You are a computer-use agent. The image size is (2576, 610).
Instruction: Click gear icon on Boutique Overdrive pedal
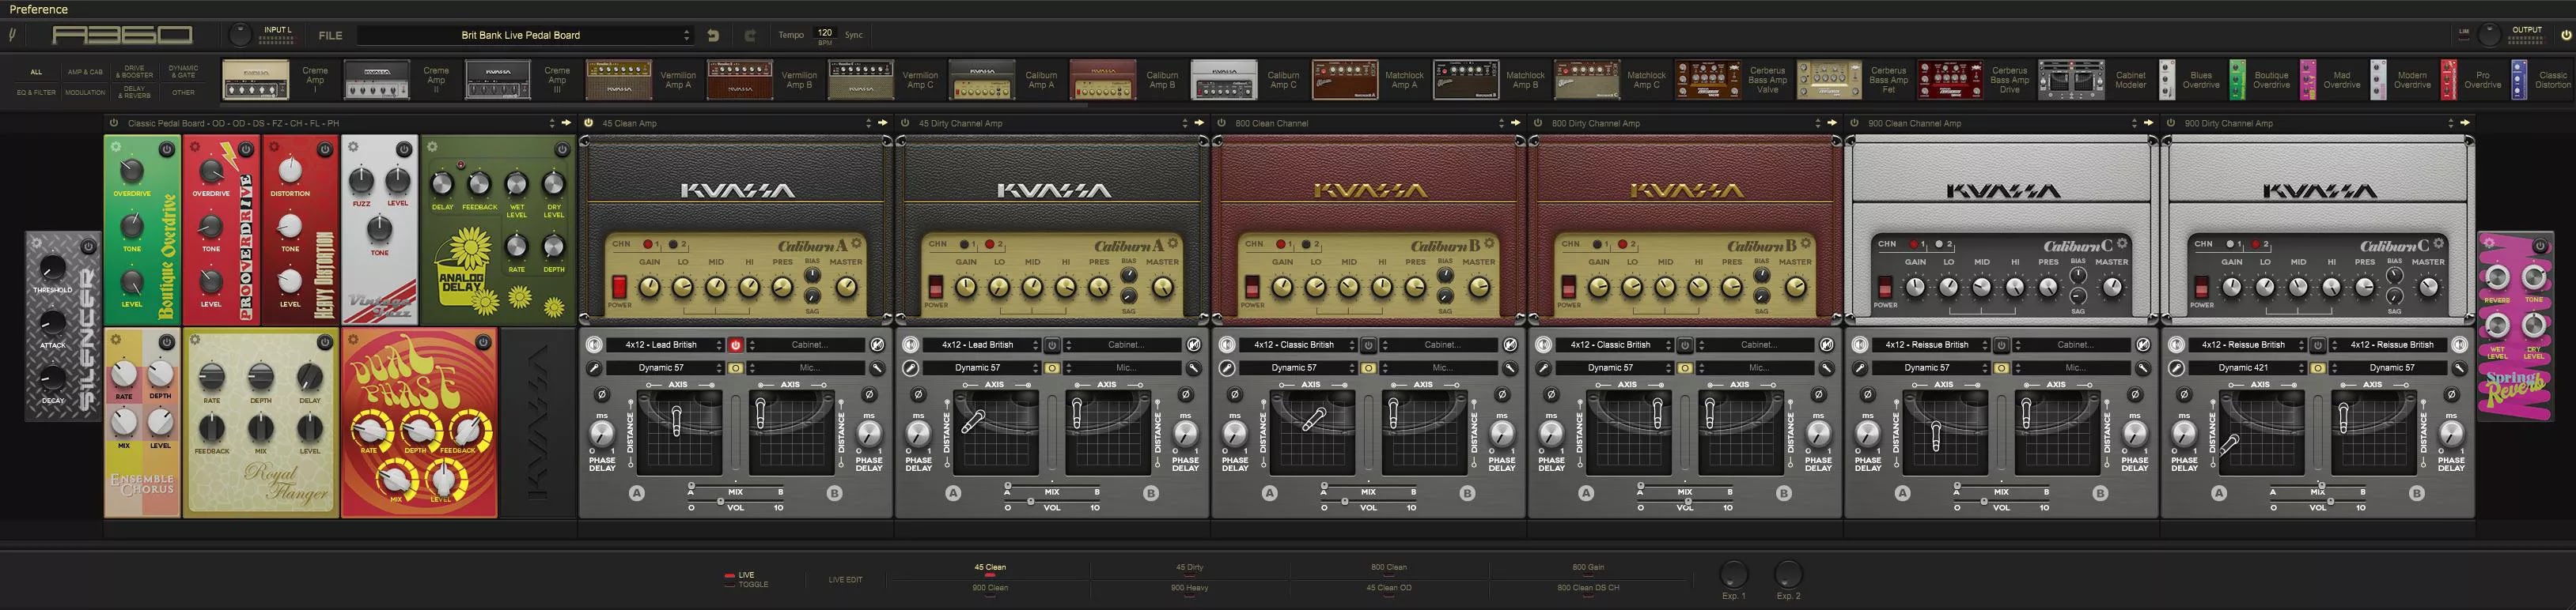click(x=116, y=147)
